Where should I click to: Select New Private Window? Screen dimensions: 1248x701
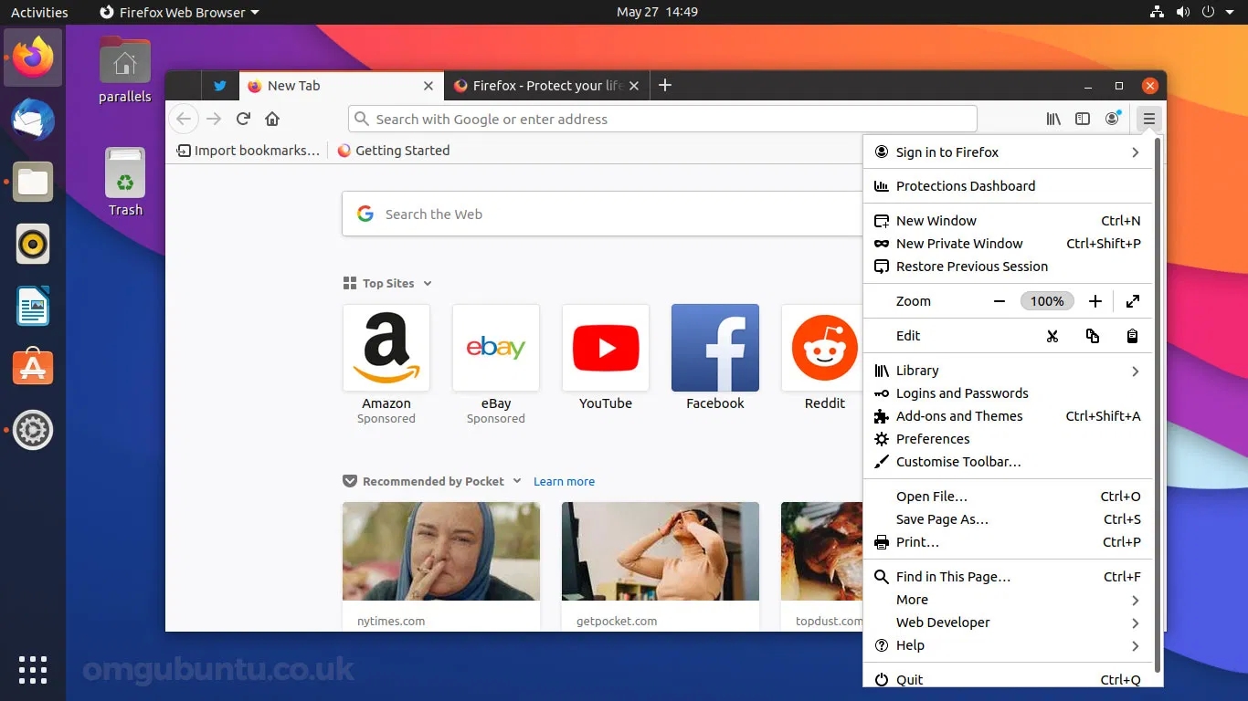1008,244
